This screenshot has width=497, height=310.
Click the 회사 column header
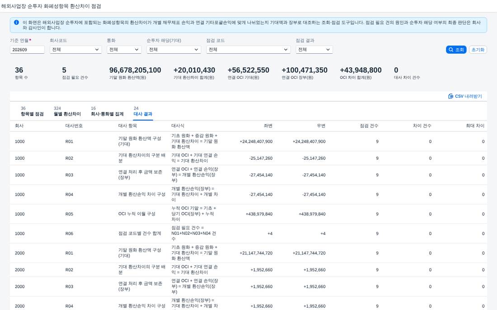(19, 126)
